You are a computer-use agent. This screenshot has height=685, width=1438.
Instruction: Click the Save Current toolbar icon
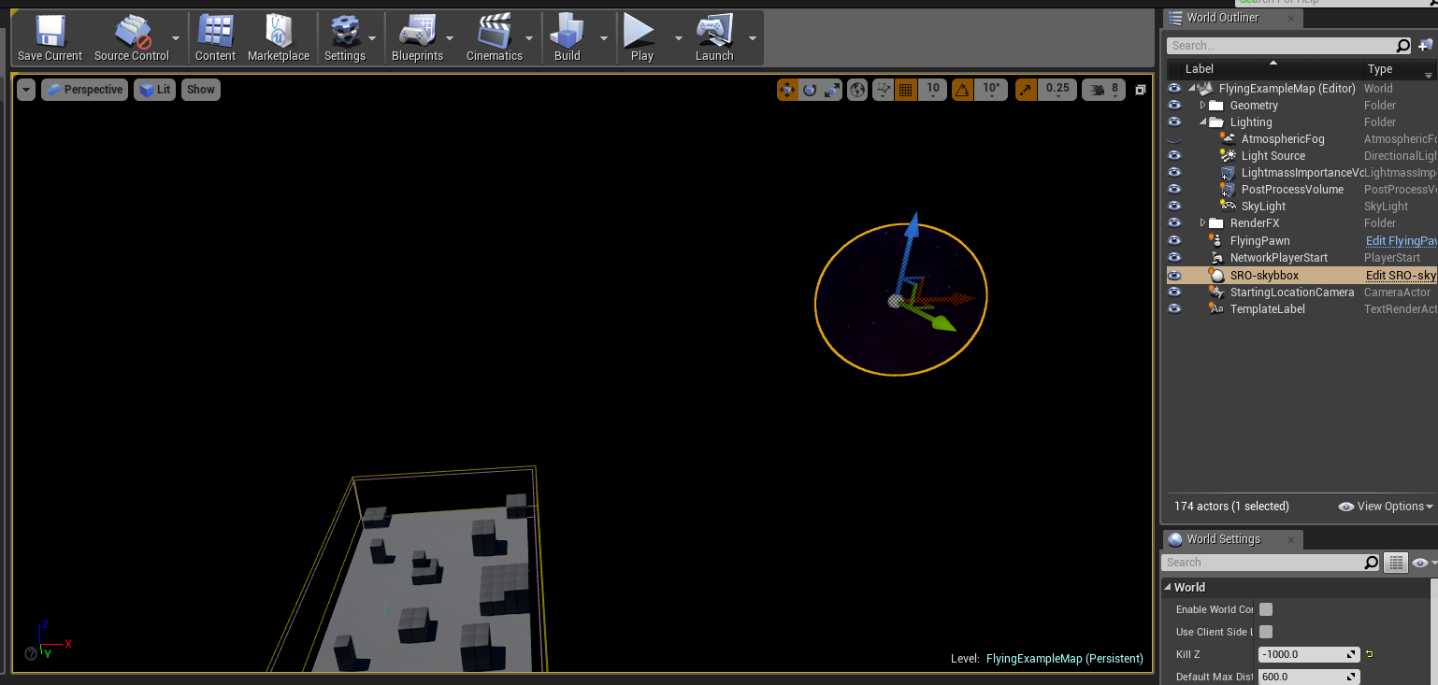click(50, 38)
